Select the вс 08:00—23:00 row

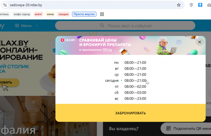point(131,99)
